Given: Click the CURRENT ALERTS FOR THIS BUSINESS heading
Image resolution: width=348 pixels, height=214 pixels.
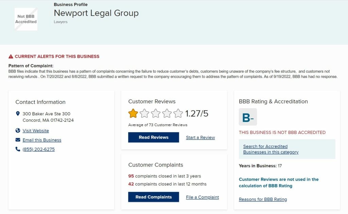Looking at the screenshot, I should 57,56.
